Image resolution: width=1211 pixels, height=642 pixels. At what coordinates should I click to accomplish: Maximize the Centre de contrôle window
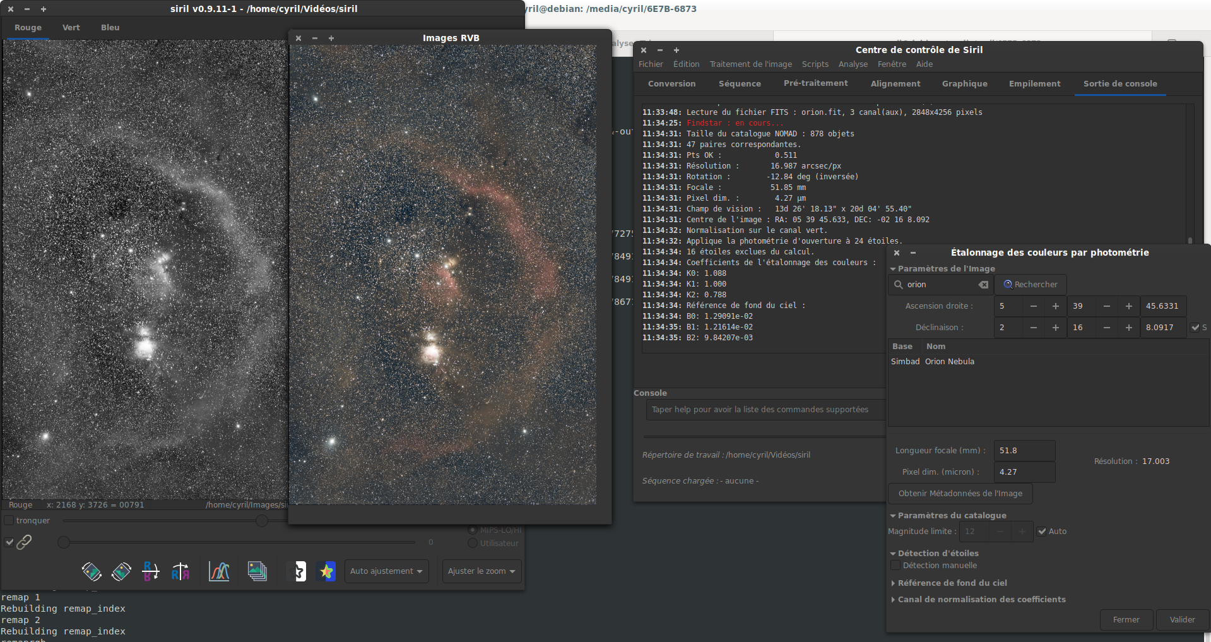(676, 50)
